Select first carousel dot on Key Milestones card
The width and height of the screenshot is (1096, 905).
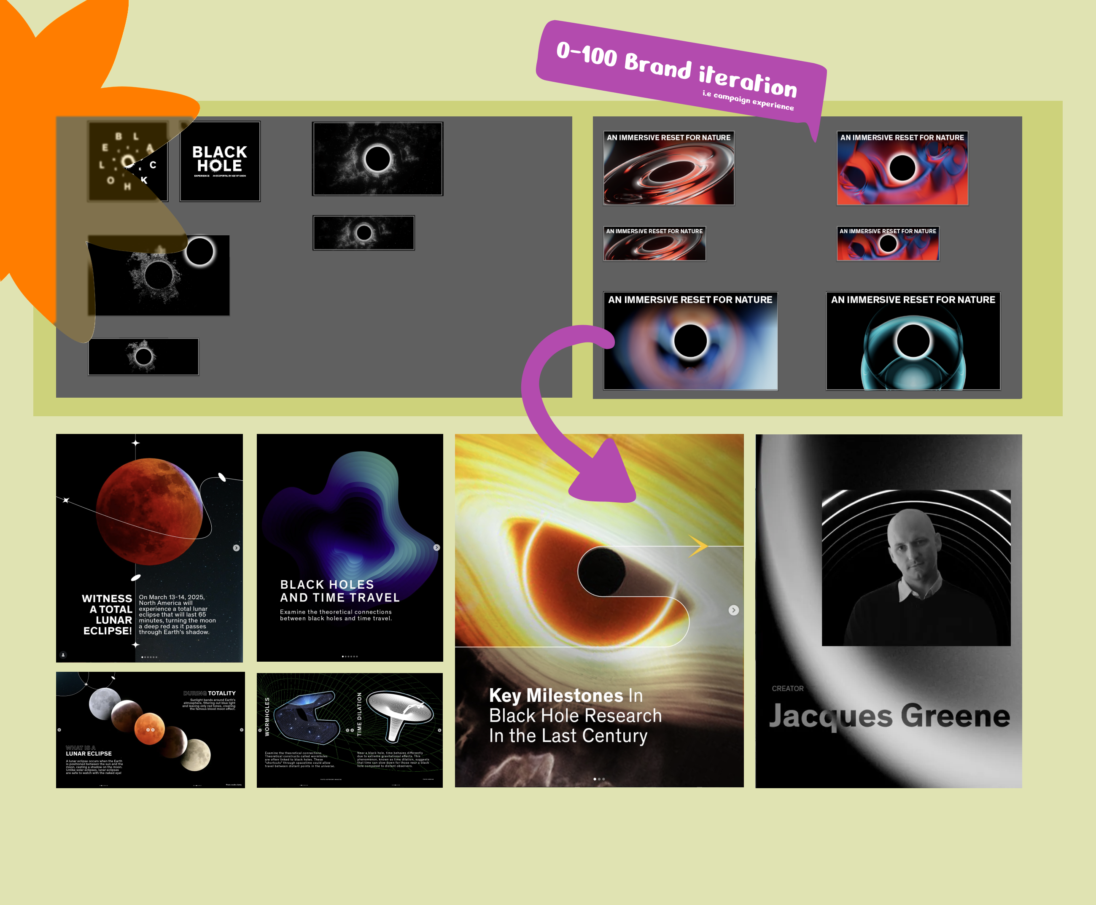click(595, 779)
